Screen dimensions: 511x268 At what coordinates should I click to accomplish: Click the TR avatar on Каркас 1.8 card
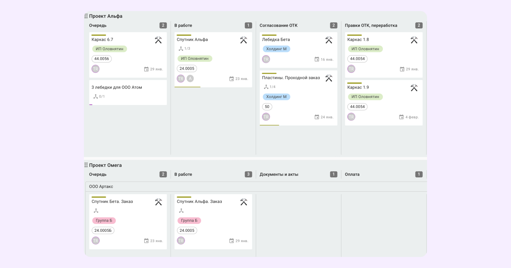pyautogui.click(x=351, y=69)
